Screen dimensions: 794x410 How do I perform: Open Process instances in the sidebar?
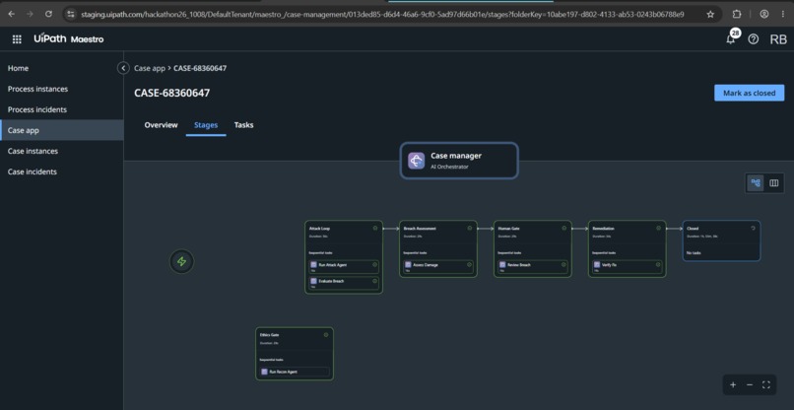(x=62, y=89)
